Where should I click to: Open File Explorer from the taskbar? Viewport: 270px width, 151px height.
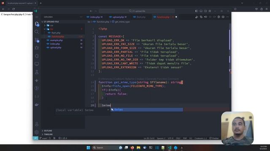coord(138,148)
